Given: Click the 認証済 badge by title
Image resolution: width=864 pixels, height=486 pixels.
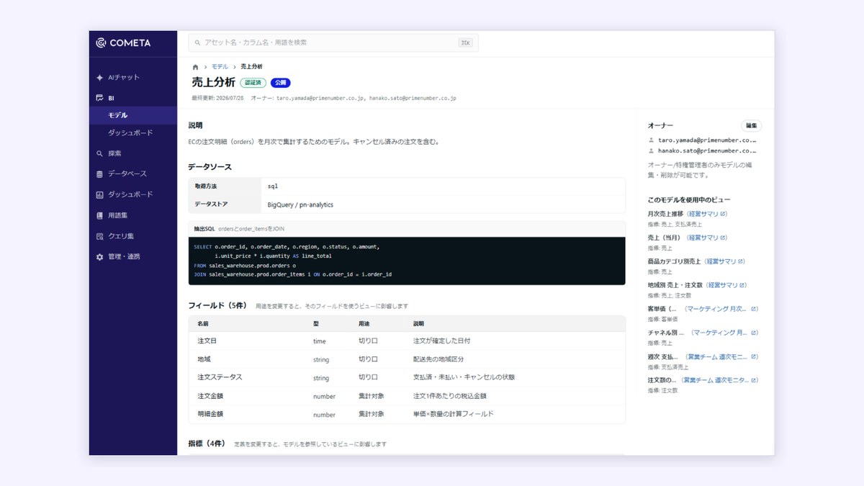Looking at the screenshot, I should [x=253, y=83].
